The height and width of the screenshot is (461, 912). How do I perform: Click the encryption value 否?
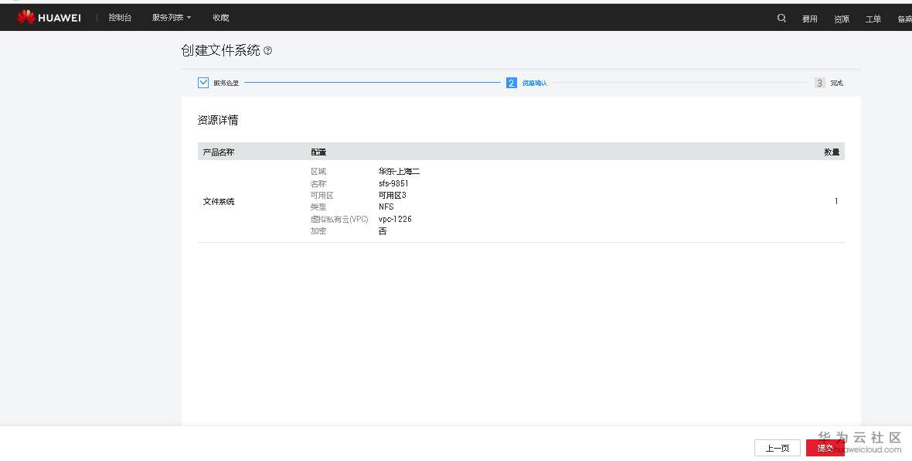tap(383, 231)
